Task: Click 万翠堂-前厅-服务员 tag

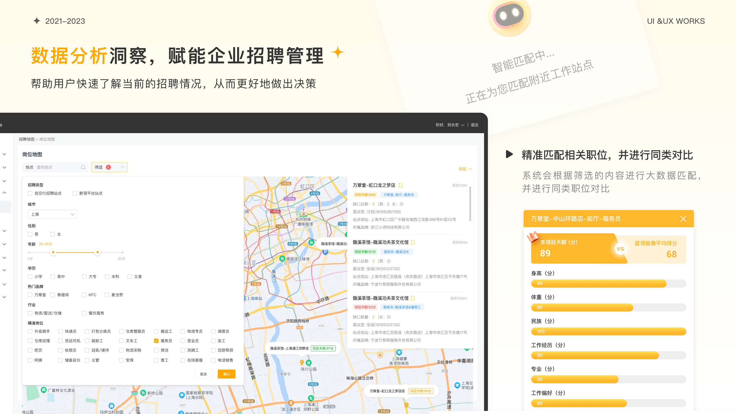Action: (399, 195)
